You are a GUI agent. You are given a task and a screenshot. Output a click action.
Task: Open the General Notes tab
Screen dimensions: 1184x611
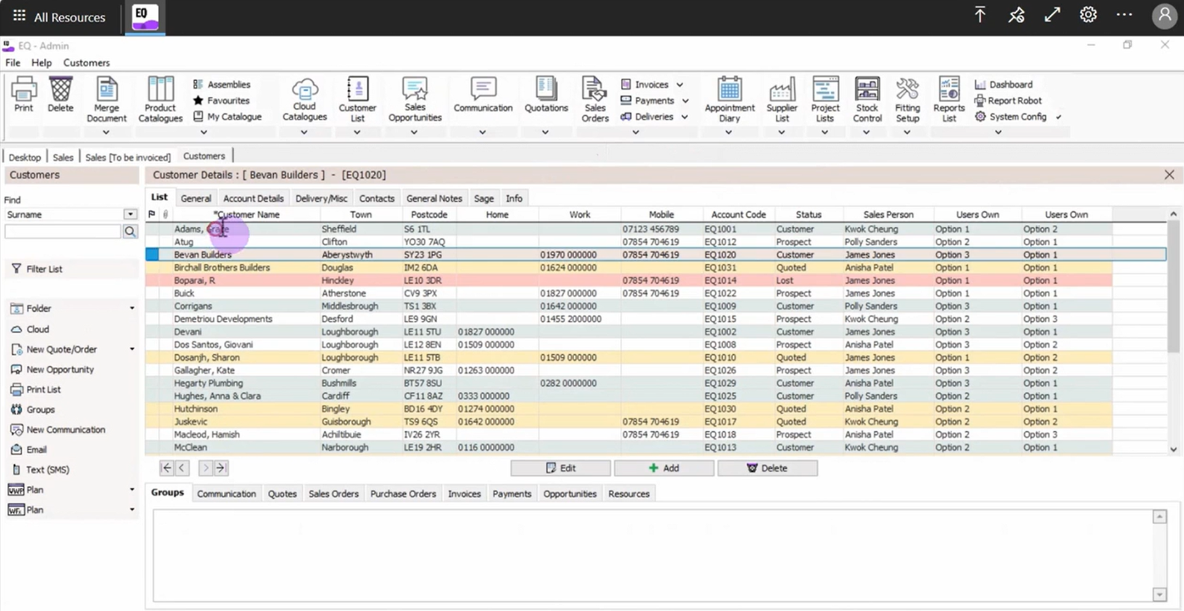pyautogui.click(x=434, y=198)
